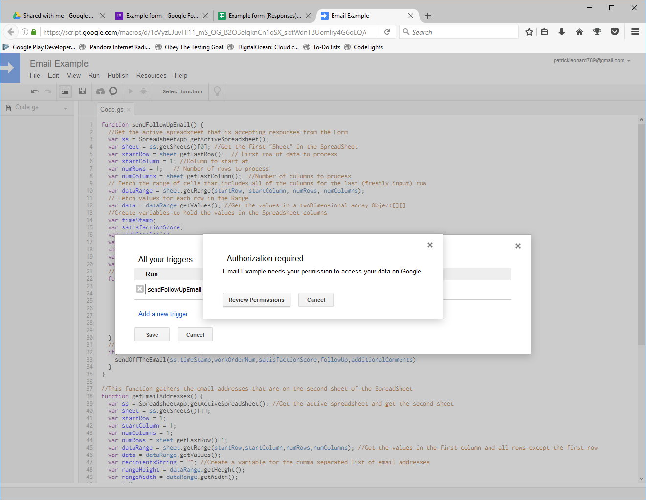This screenshot has height=500, width=646.
Task: Open the Select function dropdown
Action: coord(182,91)
